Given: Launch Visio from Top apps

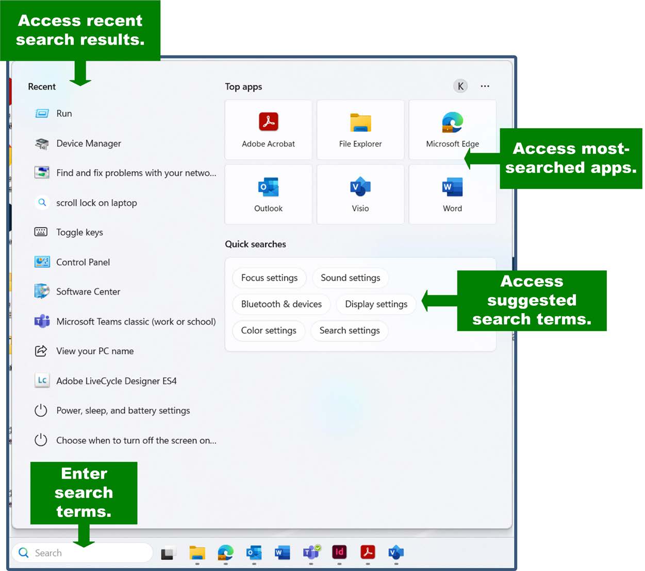Looking at the screenshot, I should point(360,195).
